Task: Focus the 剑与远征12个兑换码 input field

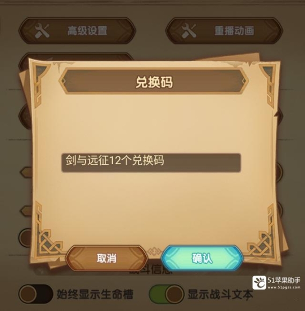Action: tap(151, 162)
